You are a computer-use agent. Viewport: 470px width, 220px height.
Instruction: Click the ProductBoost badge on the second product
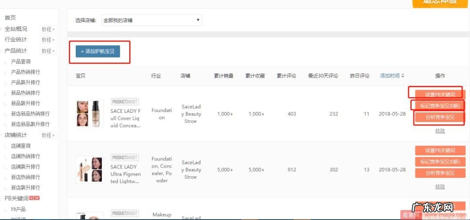pyautogui.click(x=124, y=158)
